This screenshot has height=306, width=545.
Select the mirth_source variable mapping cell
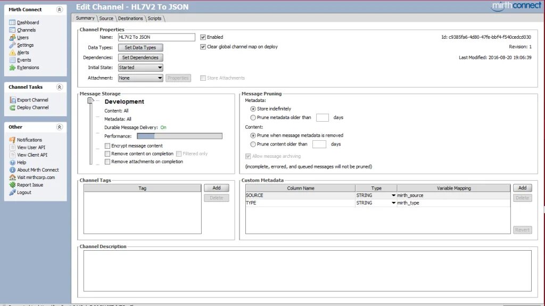point(453,195)
